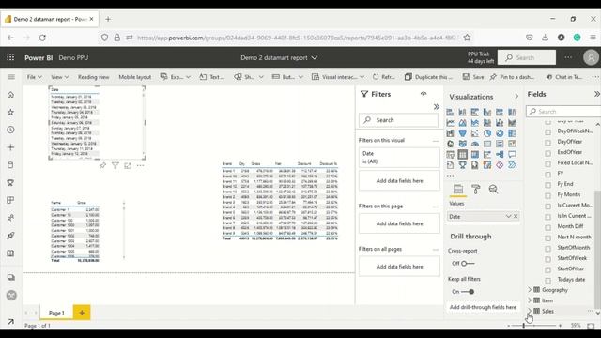601x338 pixels.
Task: Toggle the hamburger navigation menu
Action: 11,77
